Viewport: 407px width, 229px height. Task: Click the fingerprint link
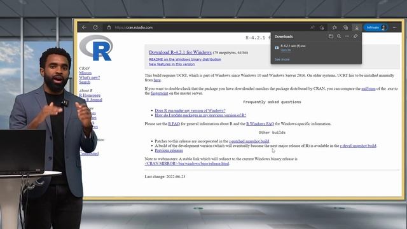tap(160, 94)
